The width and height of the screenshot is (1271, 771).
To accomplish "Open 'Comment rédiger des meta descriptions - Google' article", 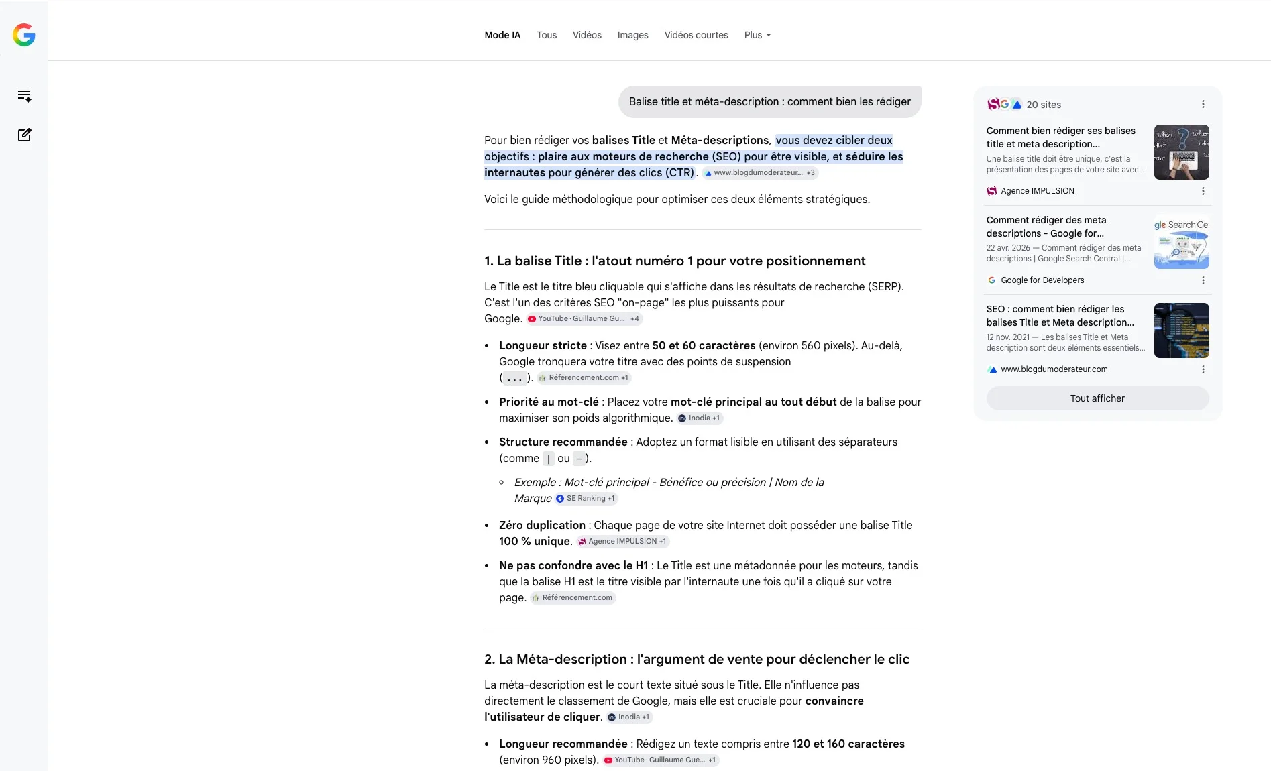I will (1046, 227).
